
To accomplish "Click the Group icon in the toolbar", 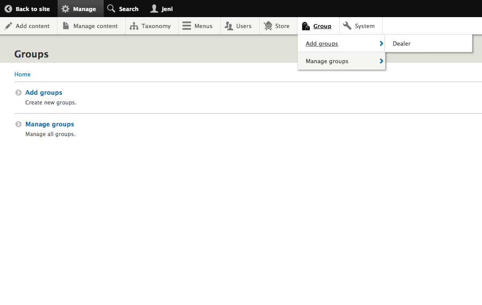I will (306, 26).
